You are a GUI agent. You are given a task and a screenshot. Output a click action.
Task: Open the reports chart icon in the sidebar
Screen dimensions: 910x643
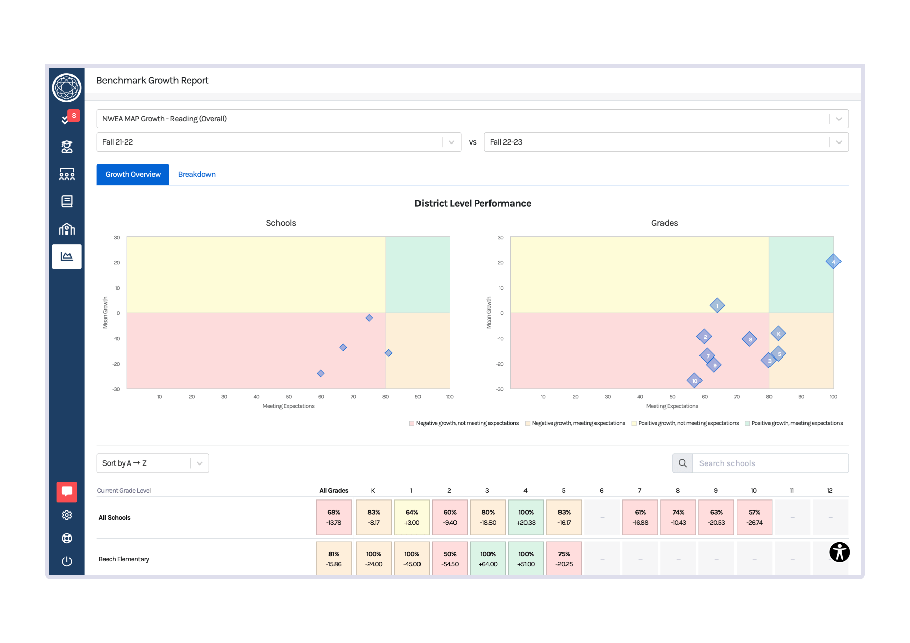tap(66, 257)
